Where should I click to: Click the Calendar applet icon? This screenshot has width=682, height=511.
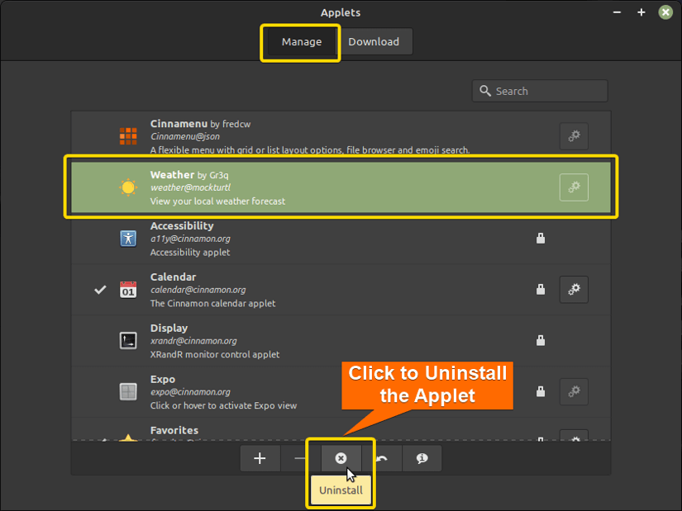(128, 290)
